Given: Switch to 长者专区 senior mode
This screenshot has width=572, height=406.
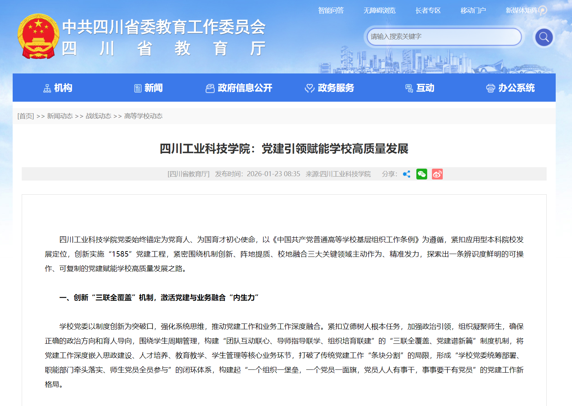Looking at the screenshot, I should pos(428,10).
